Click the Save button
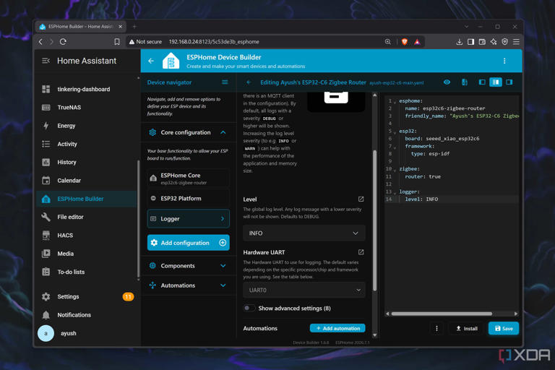Screen dimensions: 555x370 coord(504,329)
